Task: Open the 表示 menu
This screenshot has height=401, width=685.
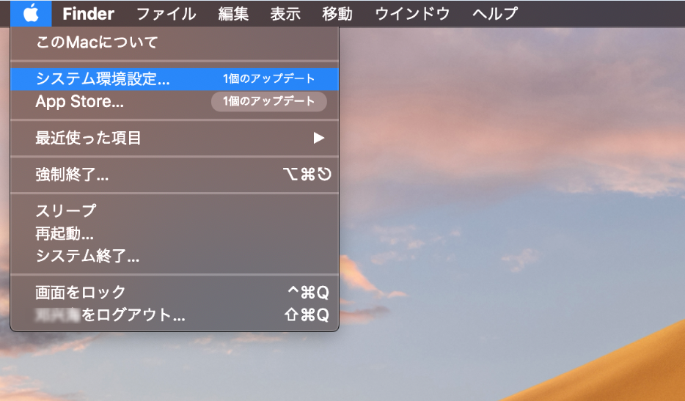Action: pyautogui.click(x=285, y=13)
